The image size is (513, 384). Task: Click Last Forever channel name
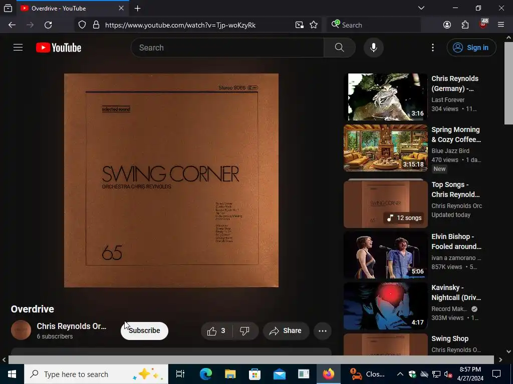tap(448, 100)
